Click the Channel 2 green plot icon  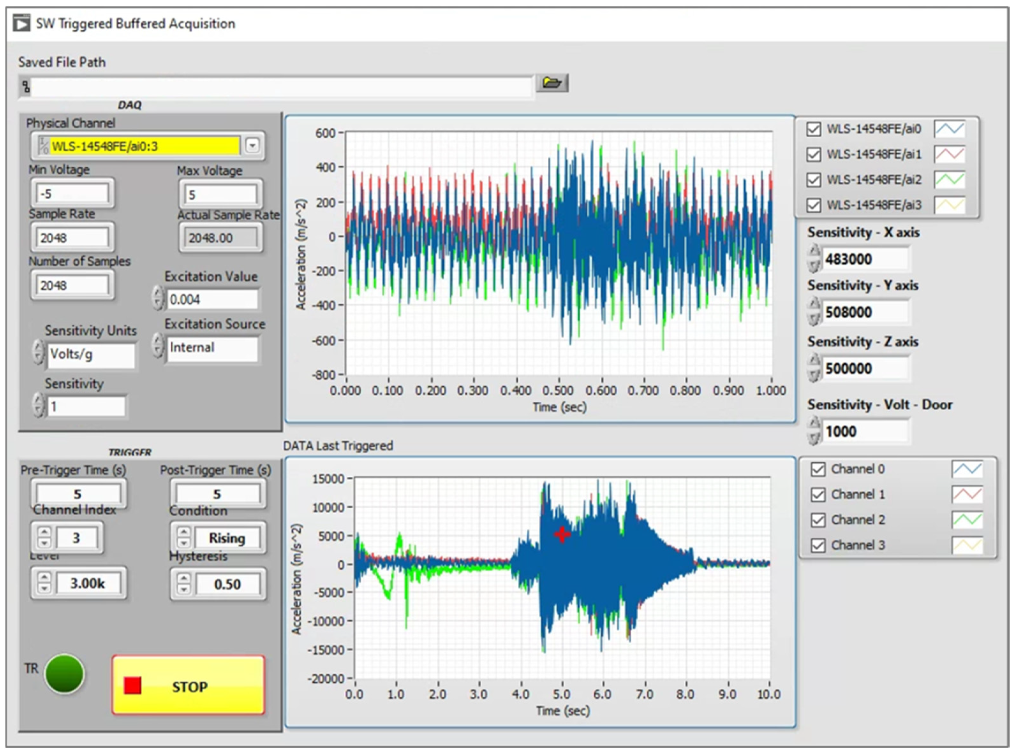(967, 520)
